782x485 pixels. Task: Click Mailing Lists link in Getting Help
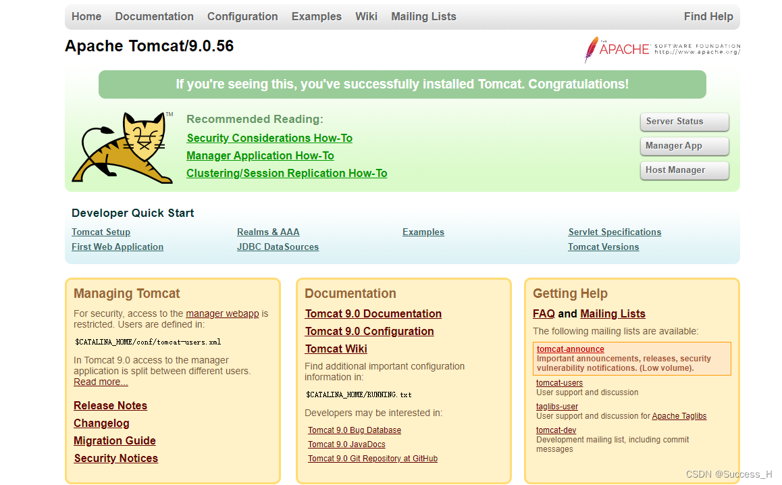(613, 314)
